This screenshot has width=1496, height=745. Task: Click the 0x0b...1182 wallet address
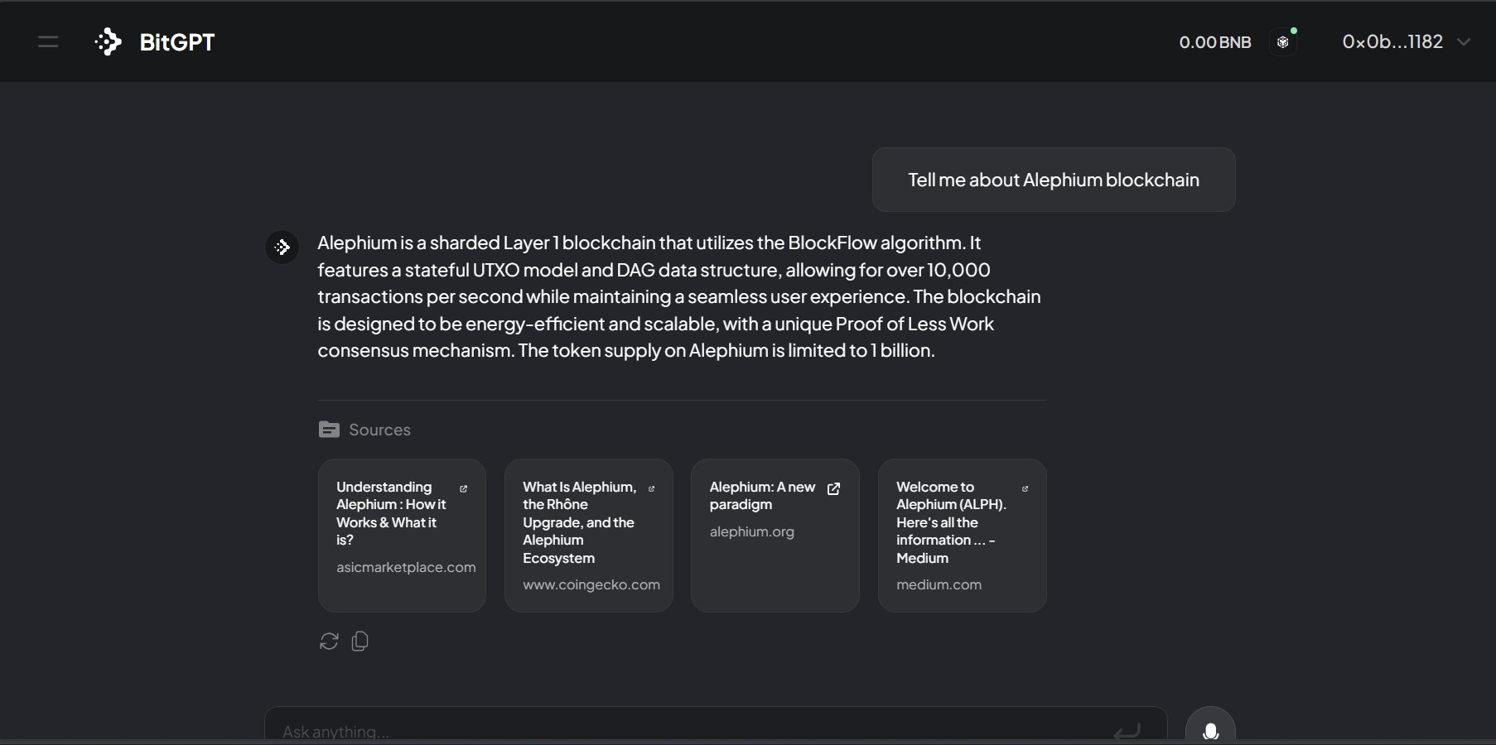pos(1392,41)
